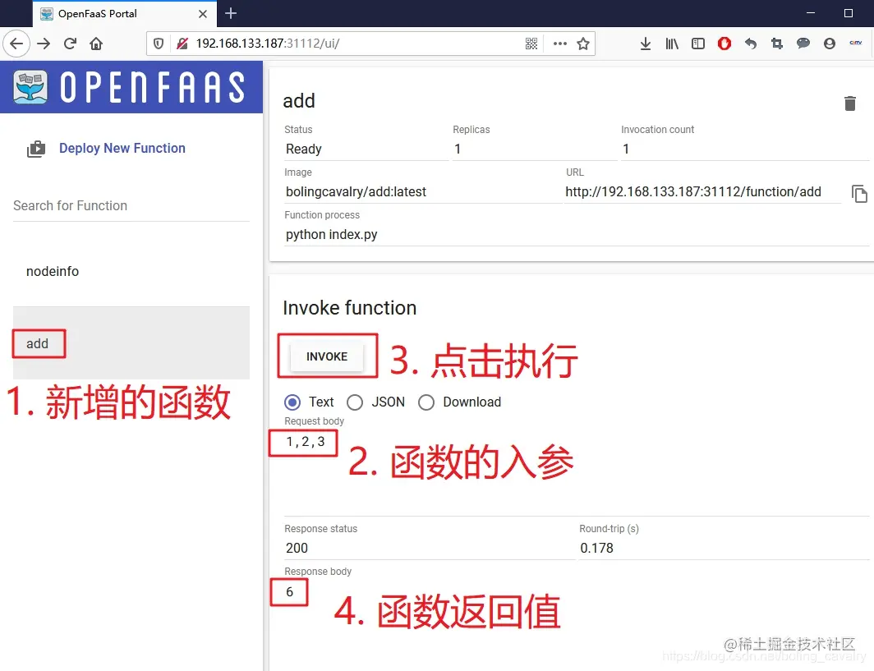The width and height of the screenshot is (874, 671).
Task: Click the copy icon next to the function URL
Action: click(859, 194)
